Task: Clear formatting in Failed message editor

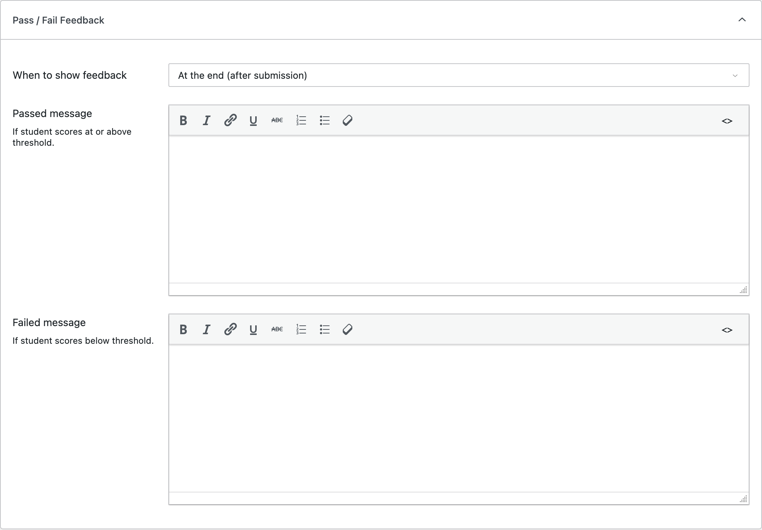Action: [x=348, y=329]
